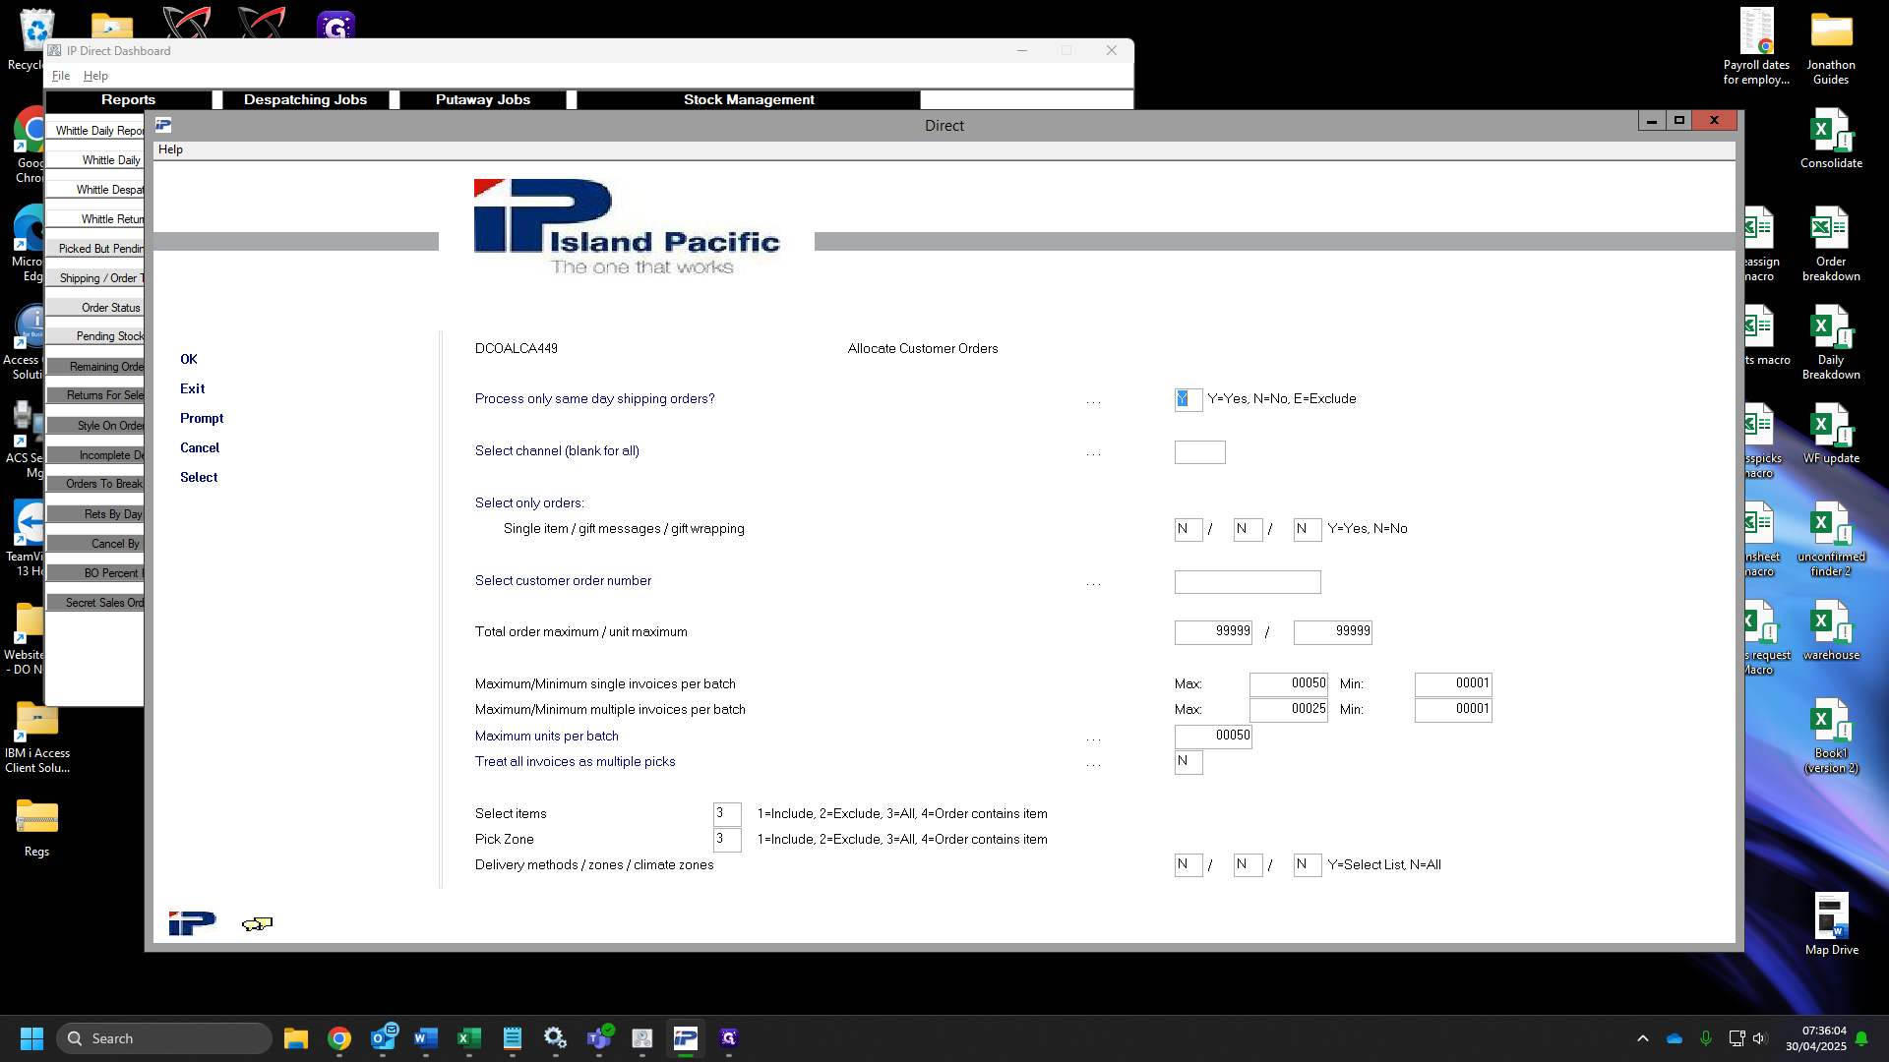Viewport: 1889px width, 1062px height.
Task: Click the OK action link
Action: point(189,359)
